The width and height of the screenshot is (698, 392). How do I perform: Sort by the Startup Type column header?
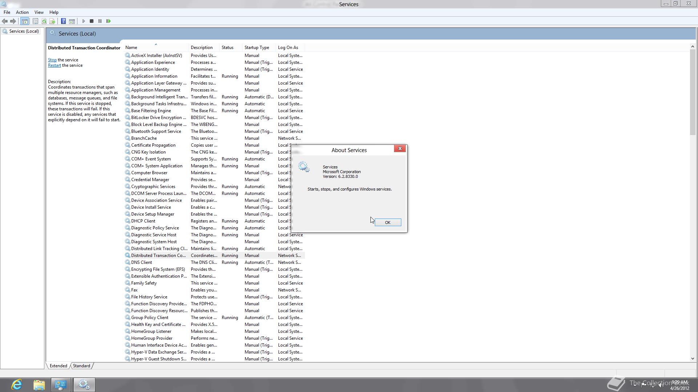260,48
